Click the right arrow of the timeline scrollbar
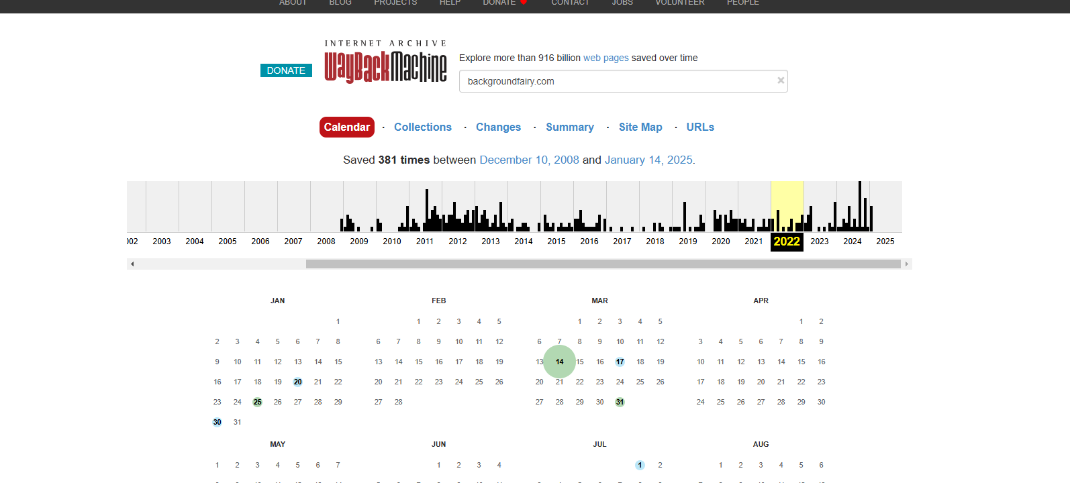Screen dimensions: 1070x483 pyautogui.click(x=907, y=264)
